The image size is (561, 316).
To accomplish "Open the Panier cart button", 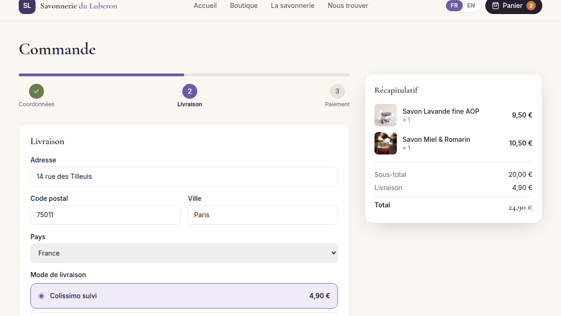I will [x=514, y=6].
